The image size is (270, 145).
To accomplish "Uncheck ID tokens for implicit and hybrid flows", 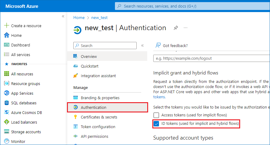I will (x=156, y=124).
